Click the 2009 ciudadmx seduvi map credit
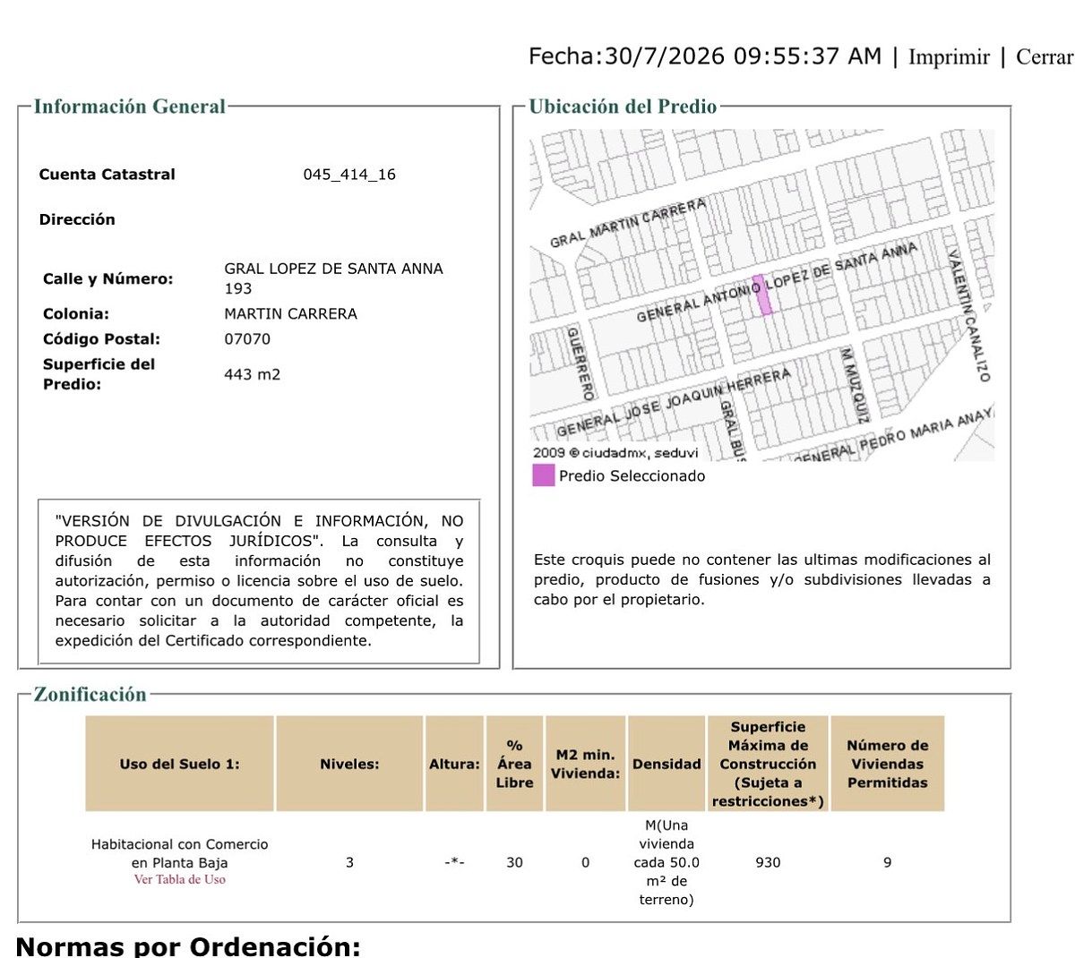This screenshot has height=958, width=1075. (615, 453)
